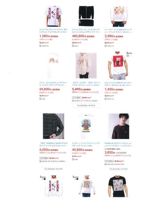144x204 pixels.
Task: Open フィリッププレイン メンズ product title link
Action: (x=86, y=31)
